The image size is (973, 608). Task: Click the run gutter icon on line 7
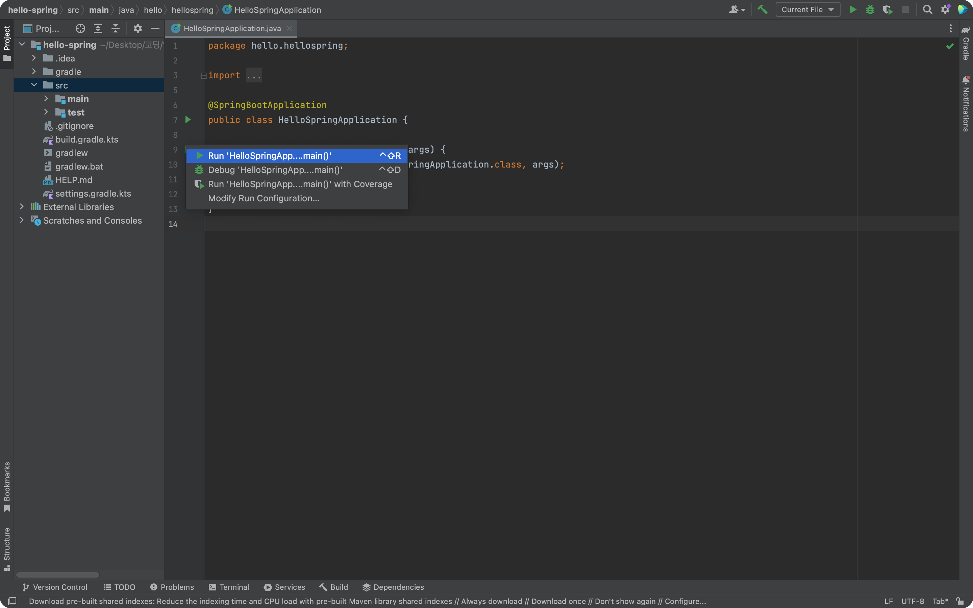pyautogui.click(x=188, y=120)
